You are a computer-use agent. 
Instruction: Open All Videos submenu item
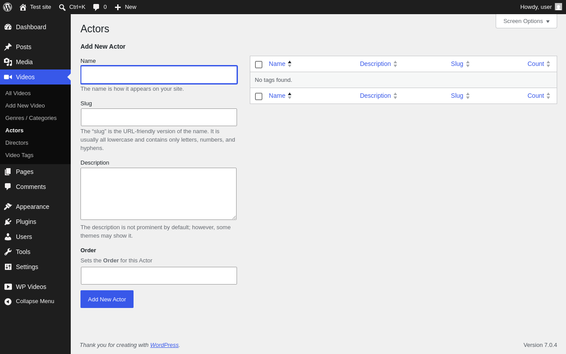(35, 93)
